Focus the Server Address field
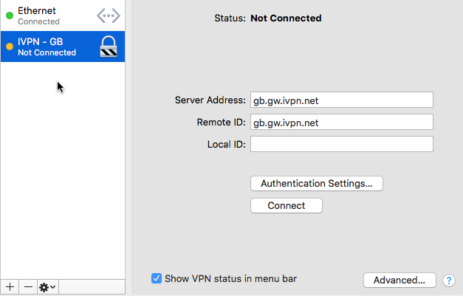Image resolution: width=463 pixels, height=296 pixels. tap(342, 100)
